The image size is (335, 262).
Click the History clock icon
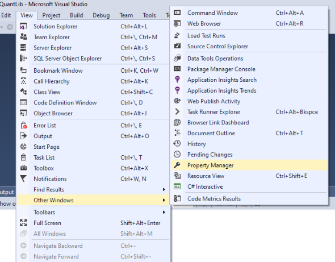pos(177,144)
